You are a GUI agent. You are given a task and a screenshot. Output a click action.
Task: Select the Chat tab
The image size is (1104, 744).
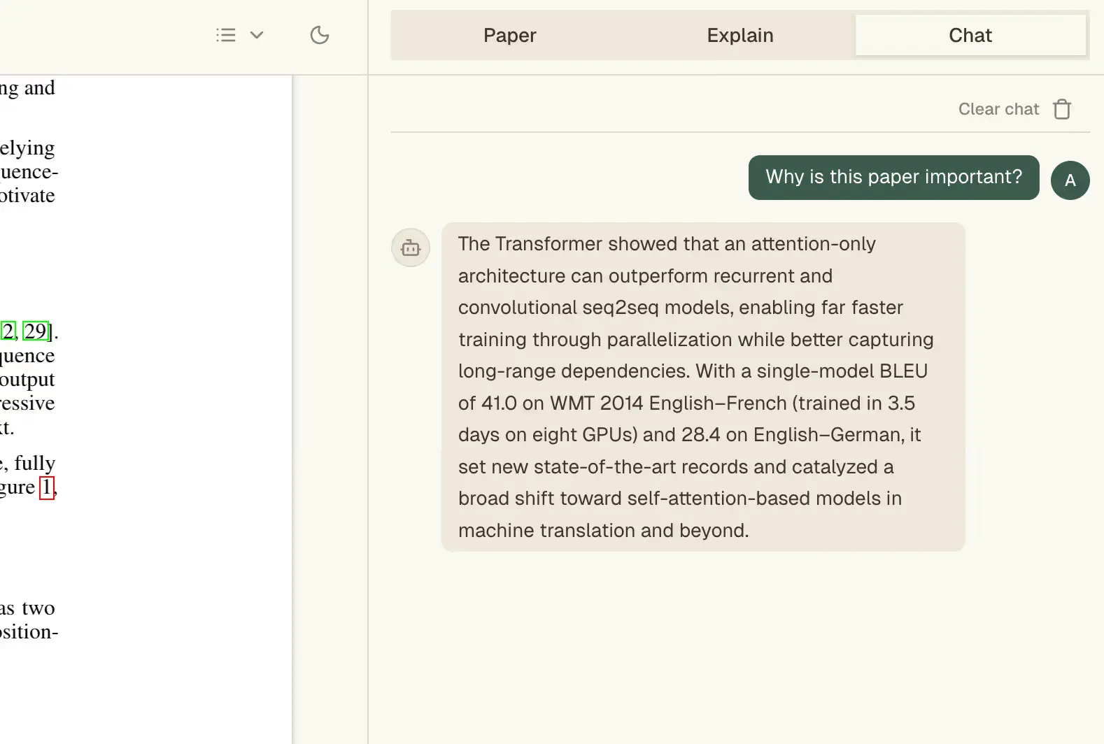[970, 36]
